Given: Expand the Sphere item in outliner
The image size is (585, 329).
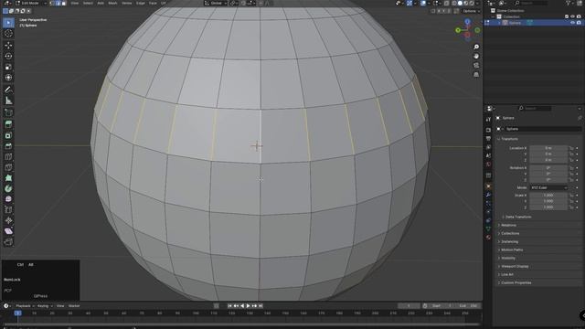Looking at the screenshot, I should [x=499, y=23].
